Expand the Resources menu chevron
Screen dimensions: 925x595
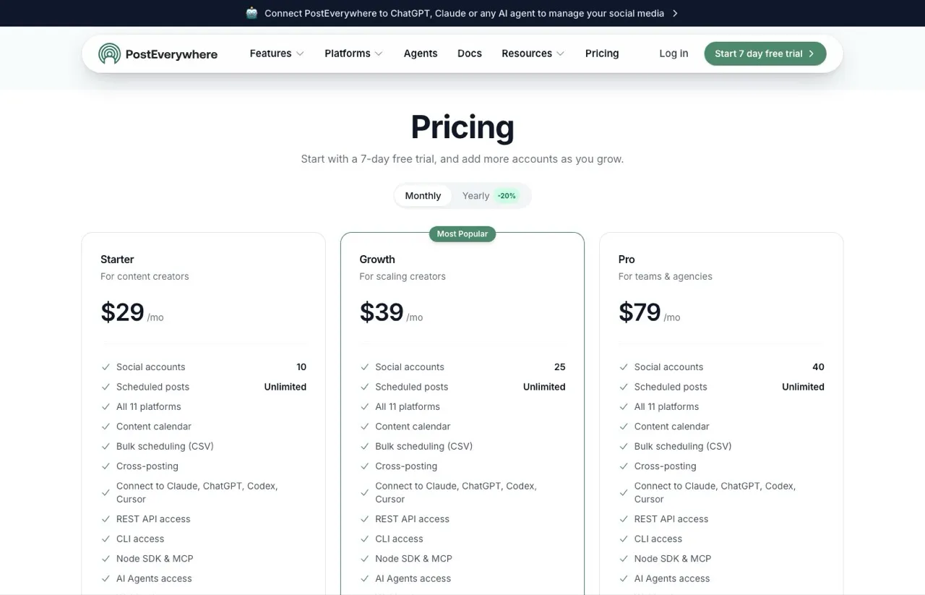coord(560,53)
